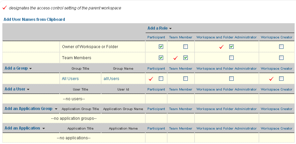296x144 pixels.
Task: Uncheck Workspace and Folder Administrator for Owner
Action: pos(231,47)
